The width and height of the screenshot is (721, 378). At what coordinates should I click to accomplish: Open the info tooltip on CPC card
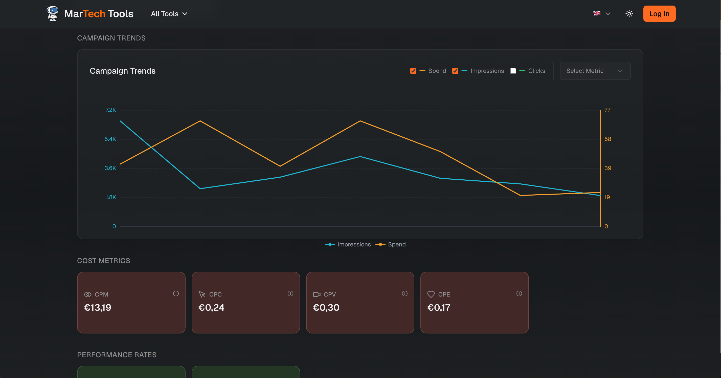tap(290, 293)
